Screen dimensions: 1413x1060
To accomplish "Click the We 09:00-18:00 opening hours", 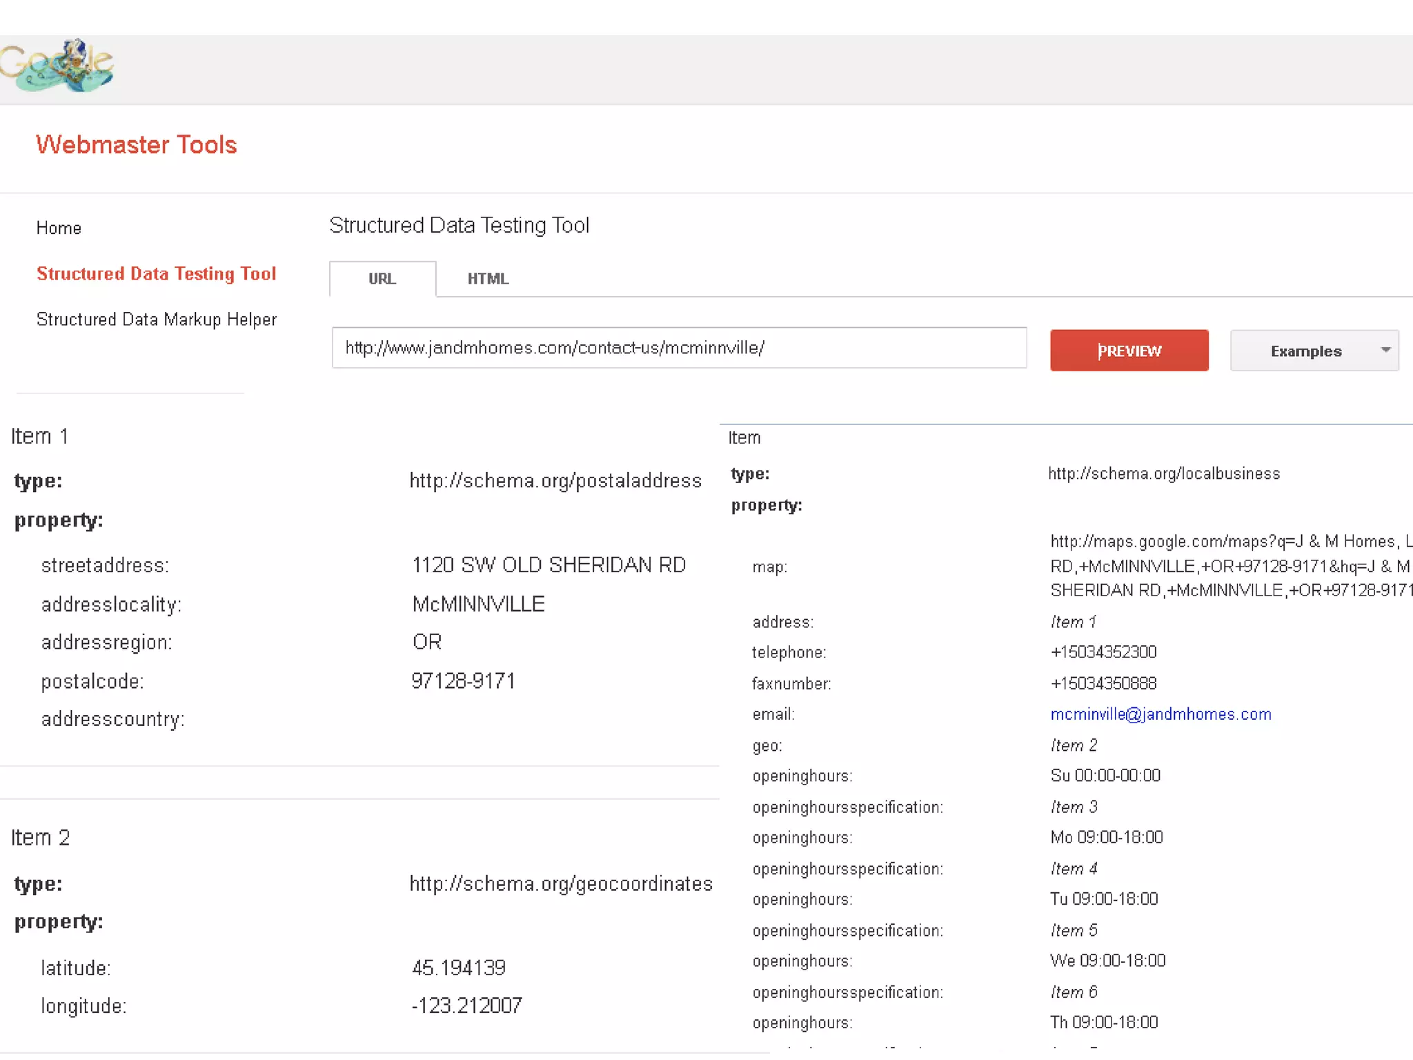I will (1107, 961).
